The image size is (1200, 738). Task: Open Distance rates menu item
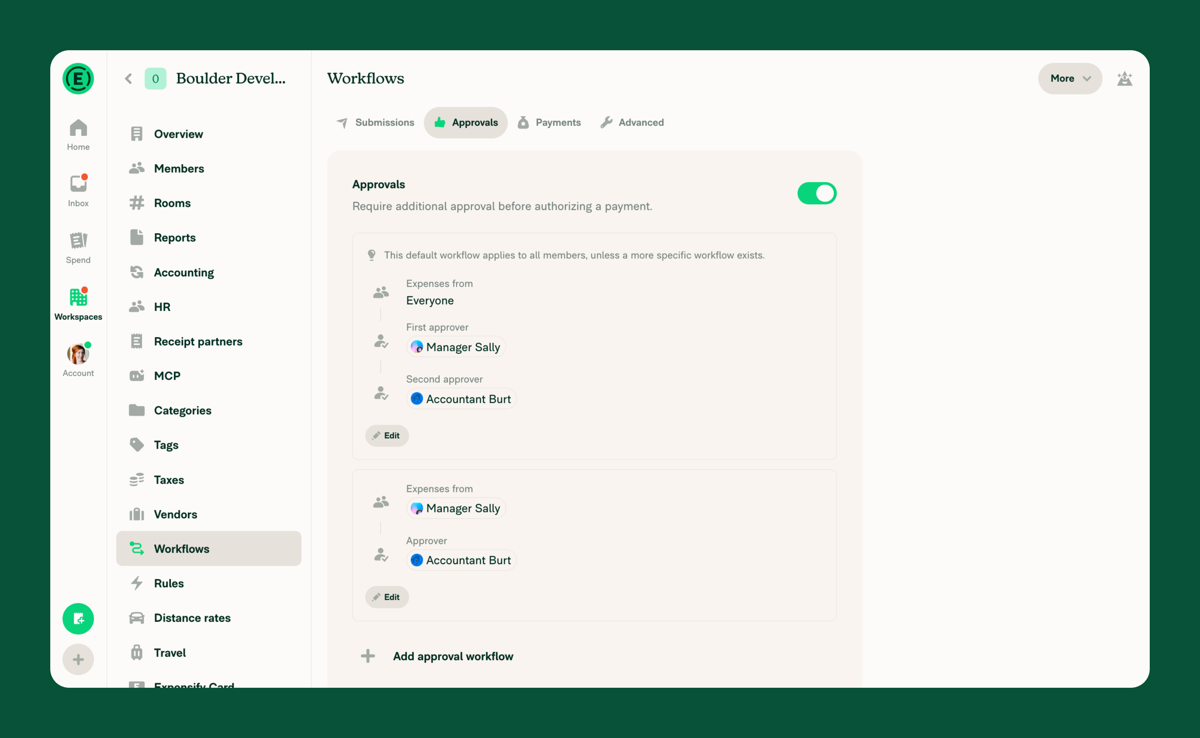pyautogui.click(x=209, y=618)
